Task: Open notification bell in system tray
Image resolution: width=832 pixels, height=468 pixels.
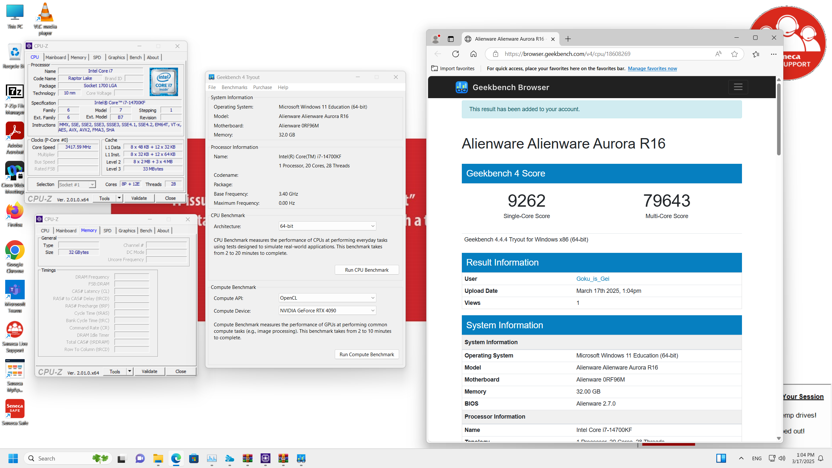Action: pos(821,458)
